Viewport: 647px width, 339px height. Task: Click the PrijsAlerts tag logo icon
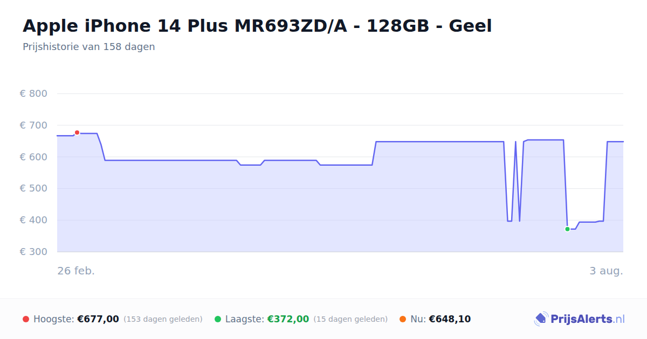pos(541,319)
